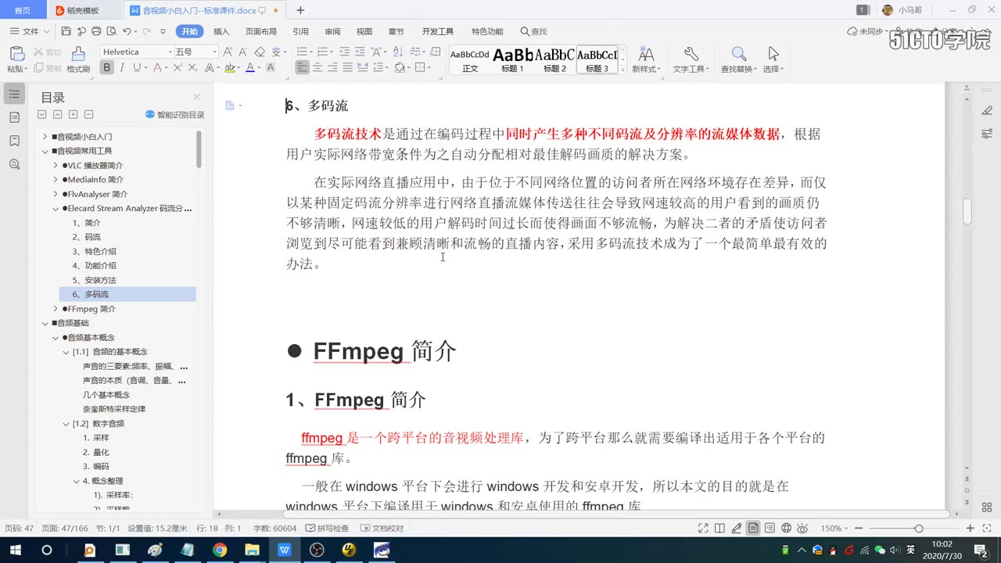Viewport: 1001px width, 563px height.
Task: Toggle character shading button
Action: pyautogui.click(x=271, y=68)
